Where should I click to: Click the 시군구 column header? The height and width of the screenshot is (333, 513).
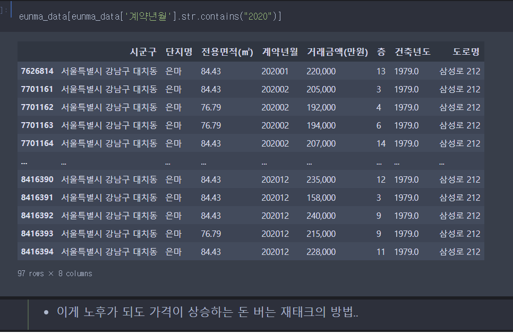click(143, 52)
